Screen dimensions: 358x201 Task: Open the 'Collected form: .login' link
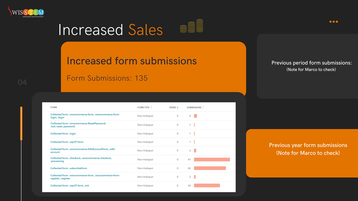(63, 134)
